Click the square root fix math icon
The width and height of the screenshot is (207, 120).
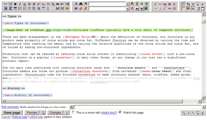165,9
